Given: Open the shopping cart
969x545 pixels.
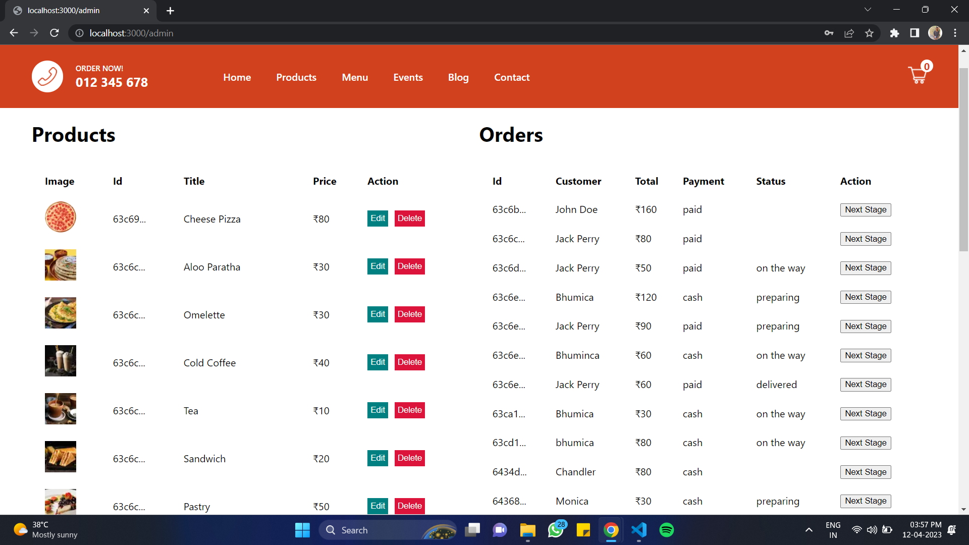Looking at the screenshot, I should point(919,75).
